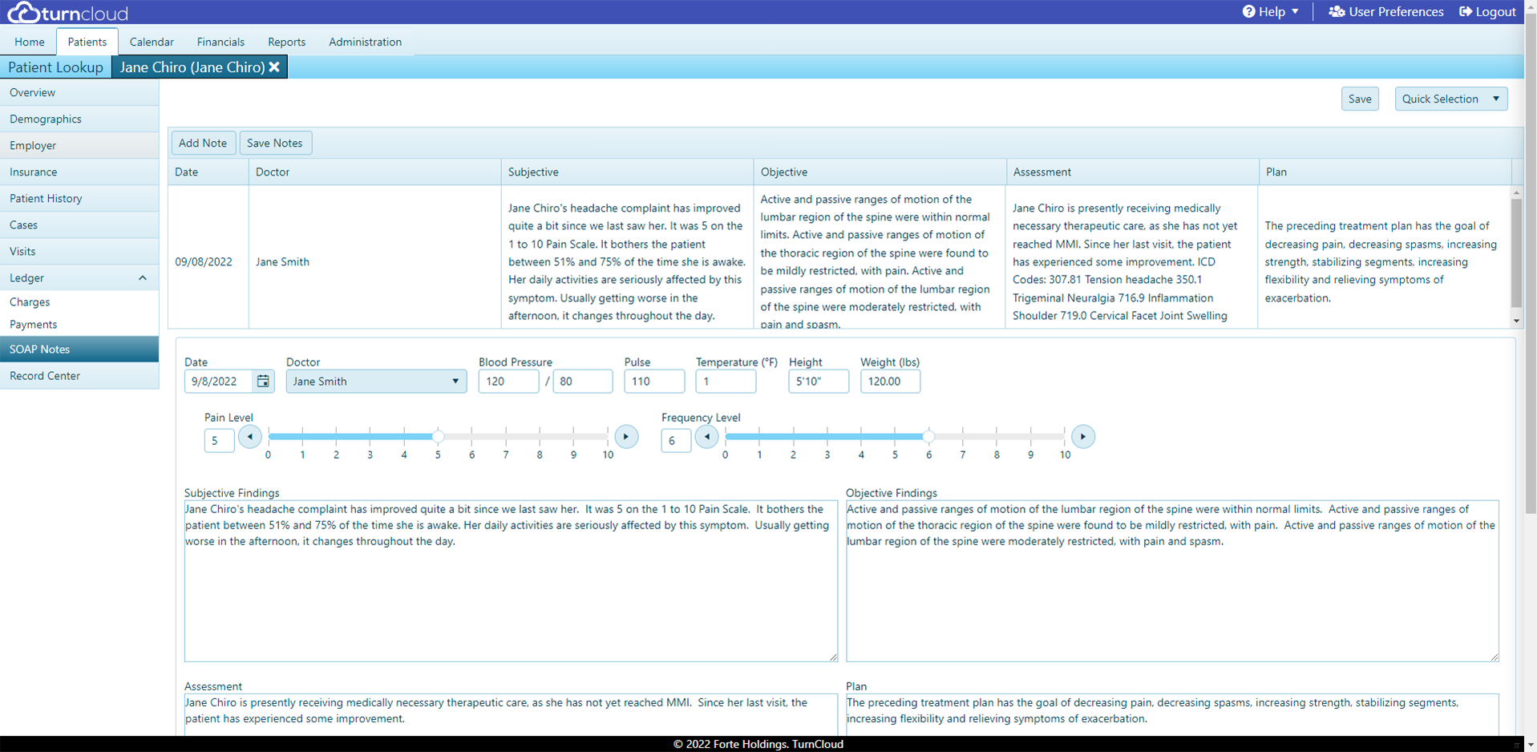This screenshot has height=752, width=1537.
Task: Click the Pulse input field
Action: point(653,382)
